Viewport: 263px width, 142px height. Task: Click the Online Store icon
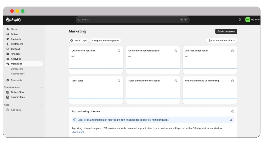(x=8, y=92)
